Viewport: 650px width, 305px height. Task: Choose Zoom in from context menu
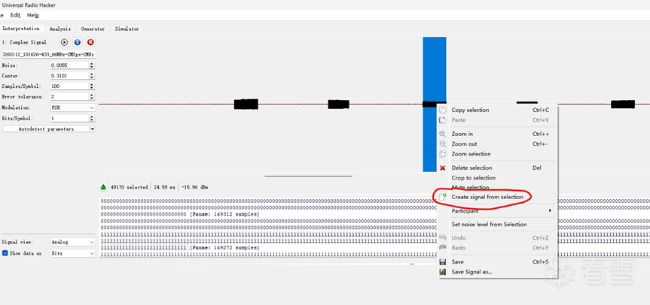pos(462,134)
